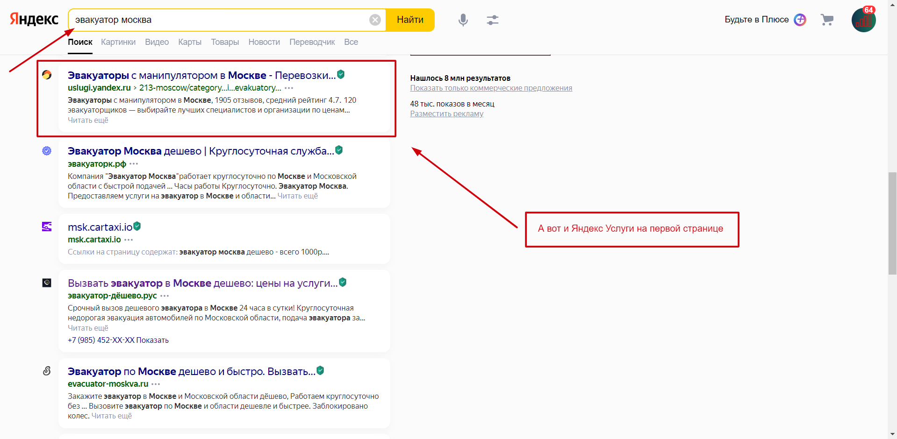Open more options for the msk.cartaxi.io result
This screenshot has width=897, height=439.
[129, 240]
